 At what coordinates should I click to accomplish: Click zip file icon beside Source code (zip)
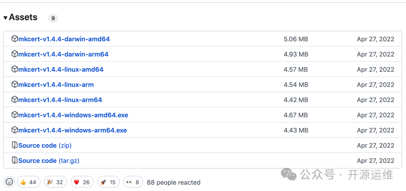coord(15,145)
